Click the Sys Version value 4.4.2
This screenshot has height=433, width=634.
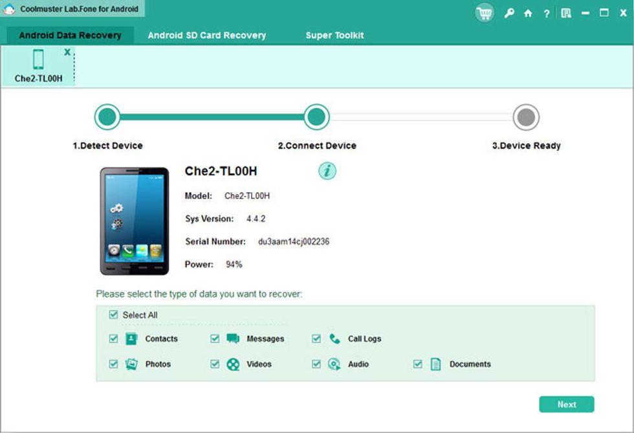[x=256, y=219]
